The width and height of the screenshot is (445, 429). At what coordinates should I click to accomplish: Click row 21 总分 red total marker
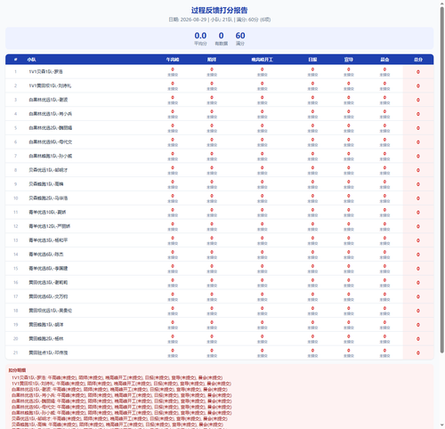coord(418,352)
